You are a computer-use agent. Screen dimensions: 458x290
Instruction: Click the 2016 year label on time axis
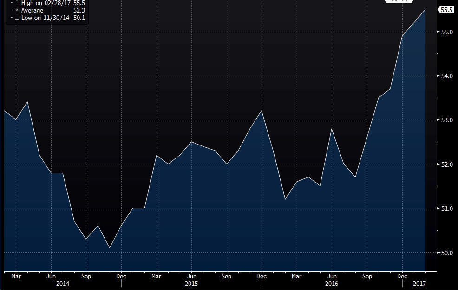coord(332,283)
